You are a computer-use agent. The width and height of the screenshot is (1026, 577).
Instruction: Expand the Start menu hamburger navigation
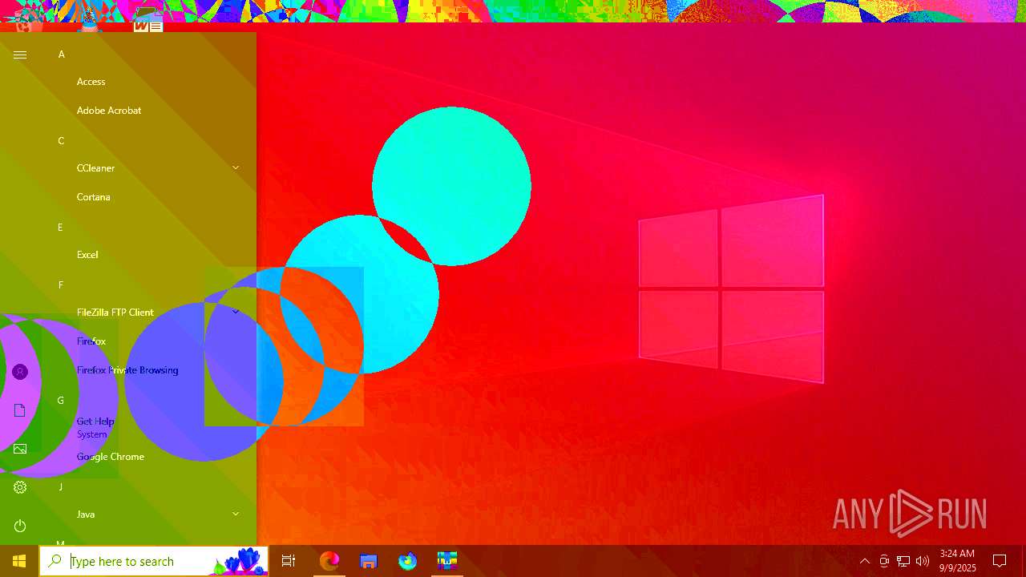point(20,54)
